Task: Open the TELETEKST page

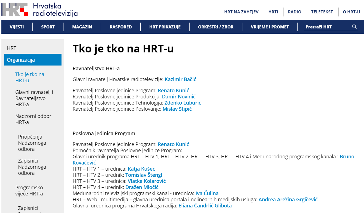Action: pos(322,12)
